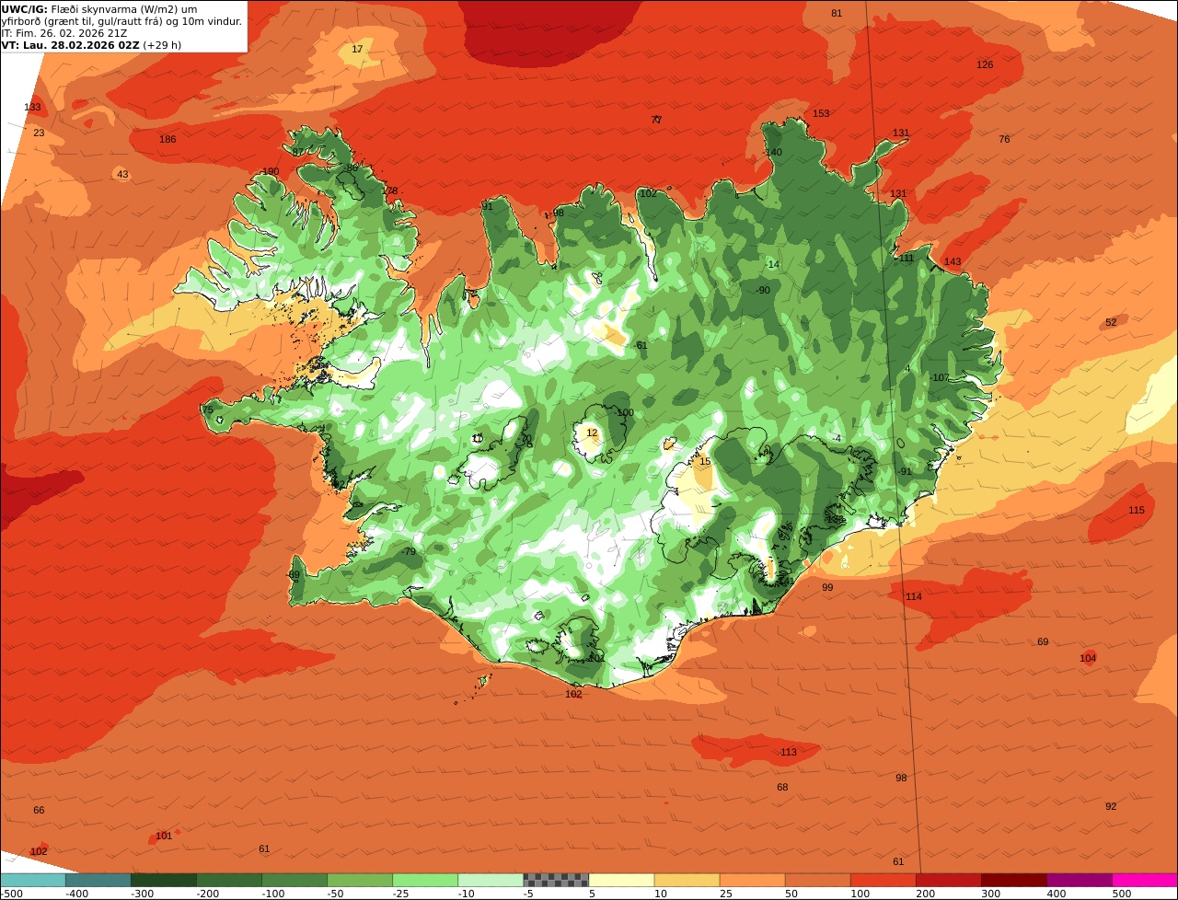Click the map value '52' in eastern sea
This screenshot has height=900, width=1178.
(1111, 323)
